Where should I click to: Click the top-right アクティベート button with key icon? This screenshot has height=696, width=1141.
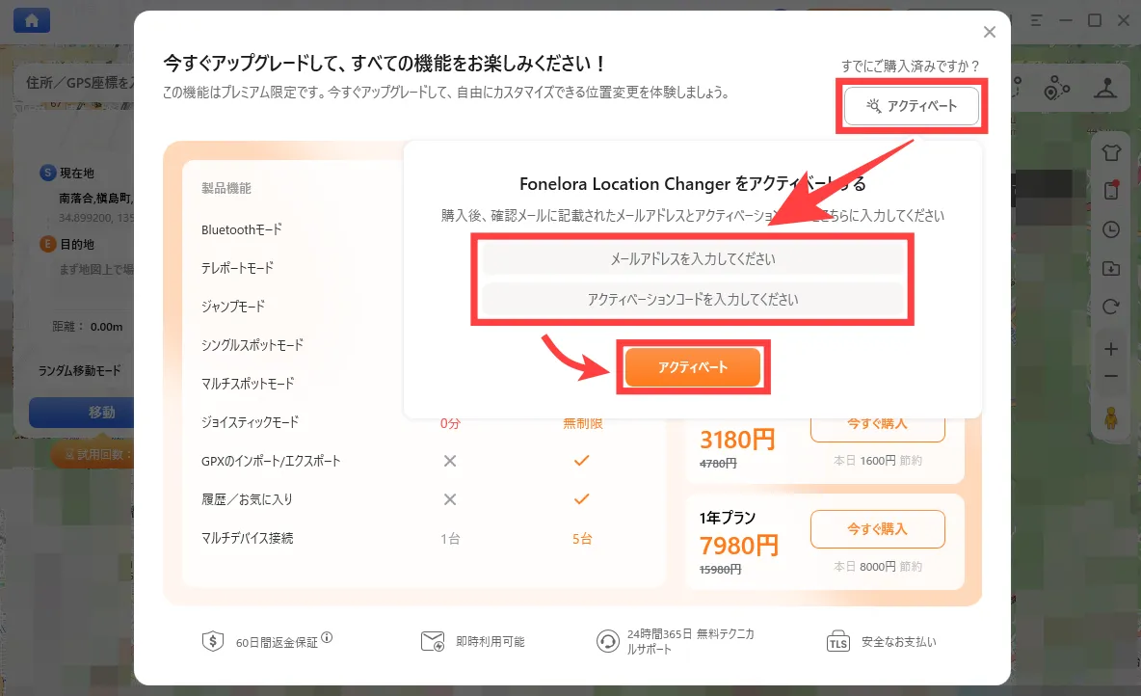tap(911, 106)
